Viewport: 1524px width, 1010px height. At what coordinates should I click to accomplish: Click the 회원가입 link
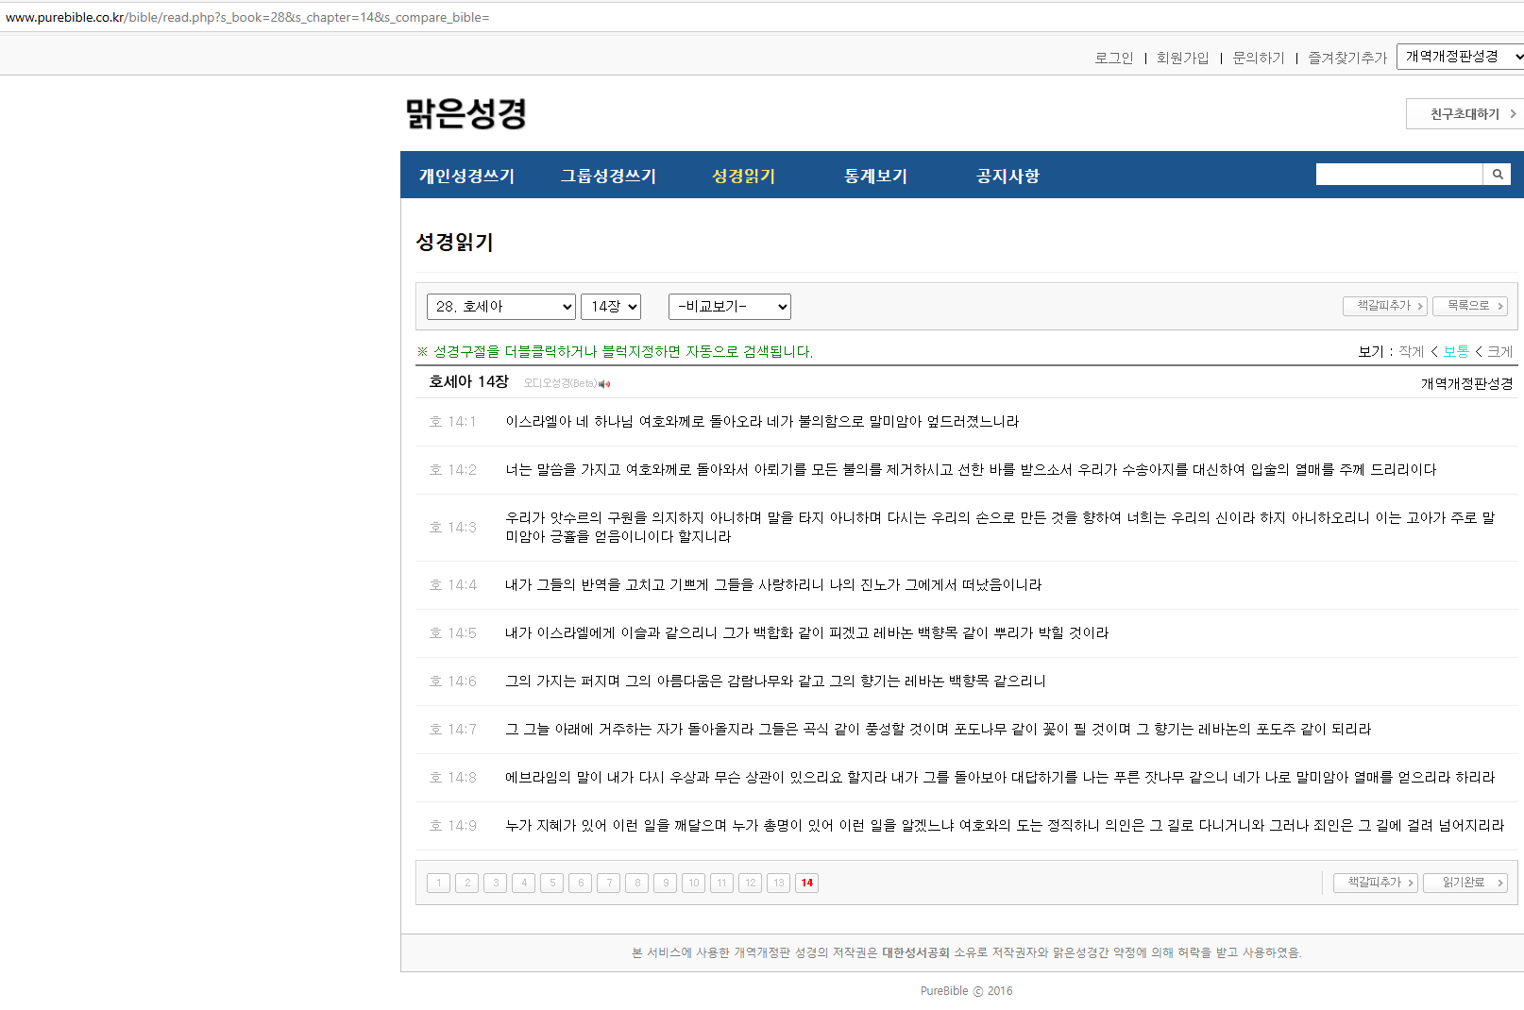click(1183, 58)
